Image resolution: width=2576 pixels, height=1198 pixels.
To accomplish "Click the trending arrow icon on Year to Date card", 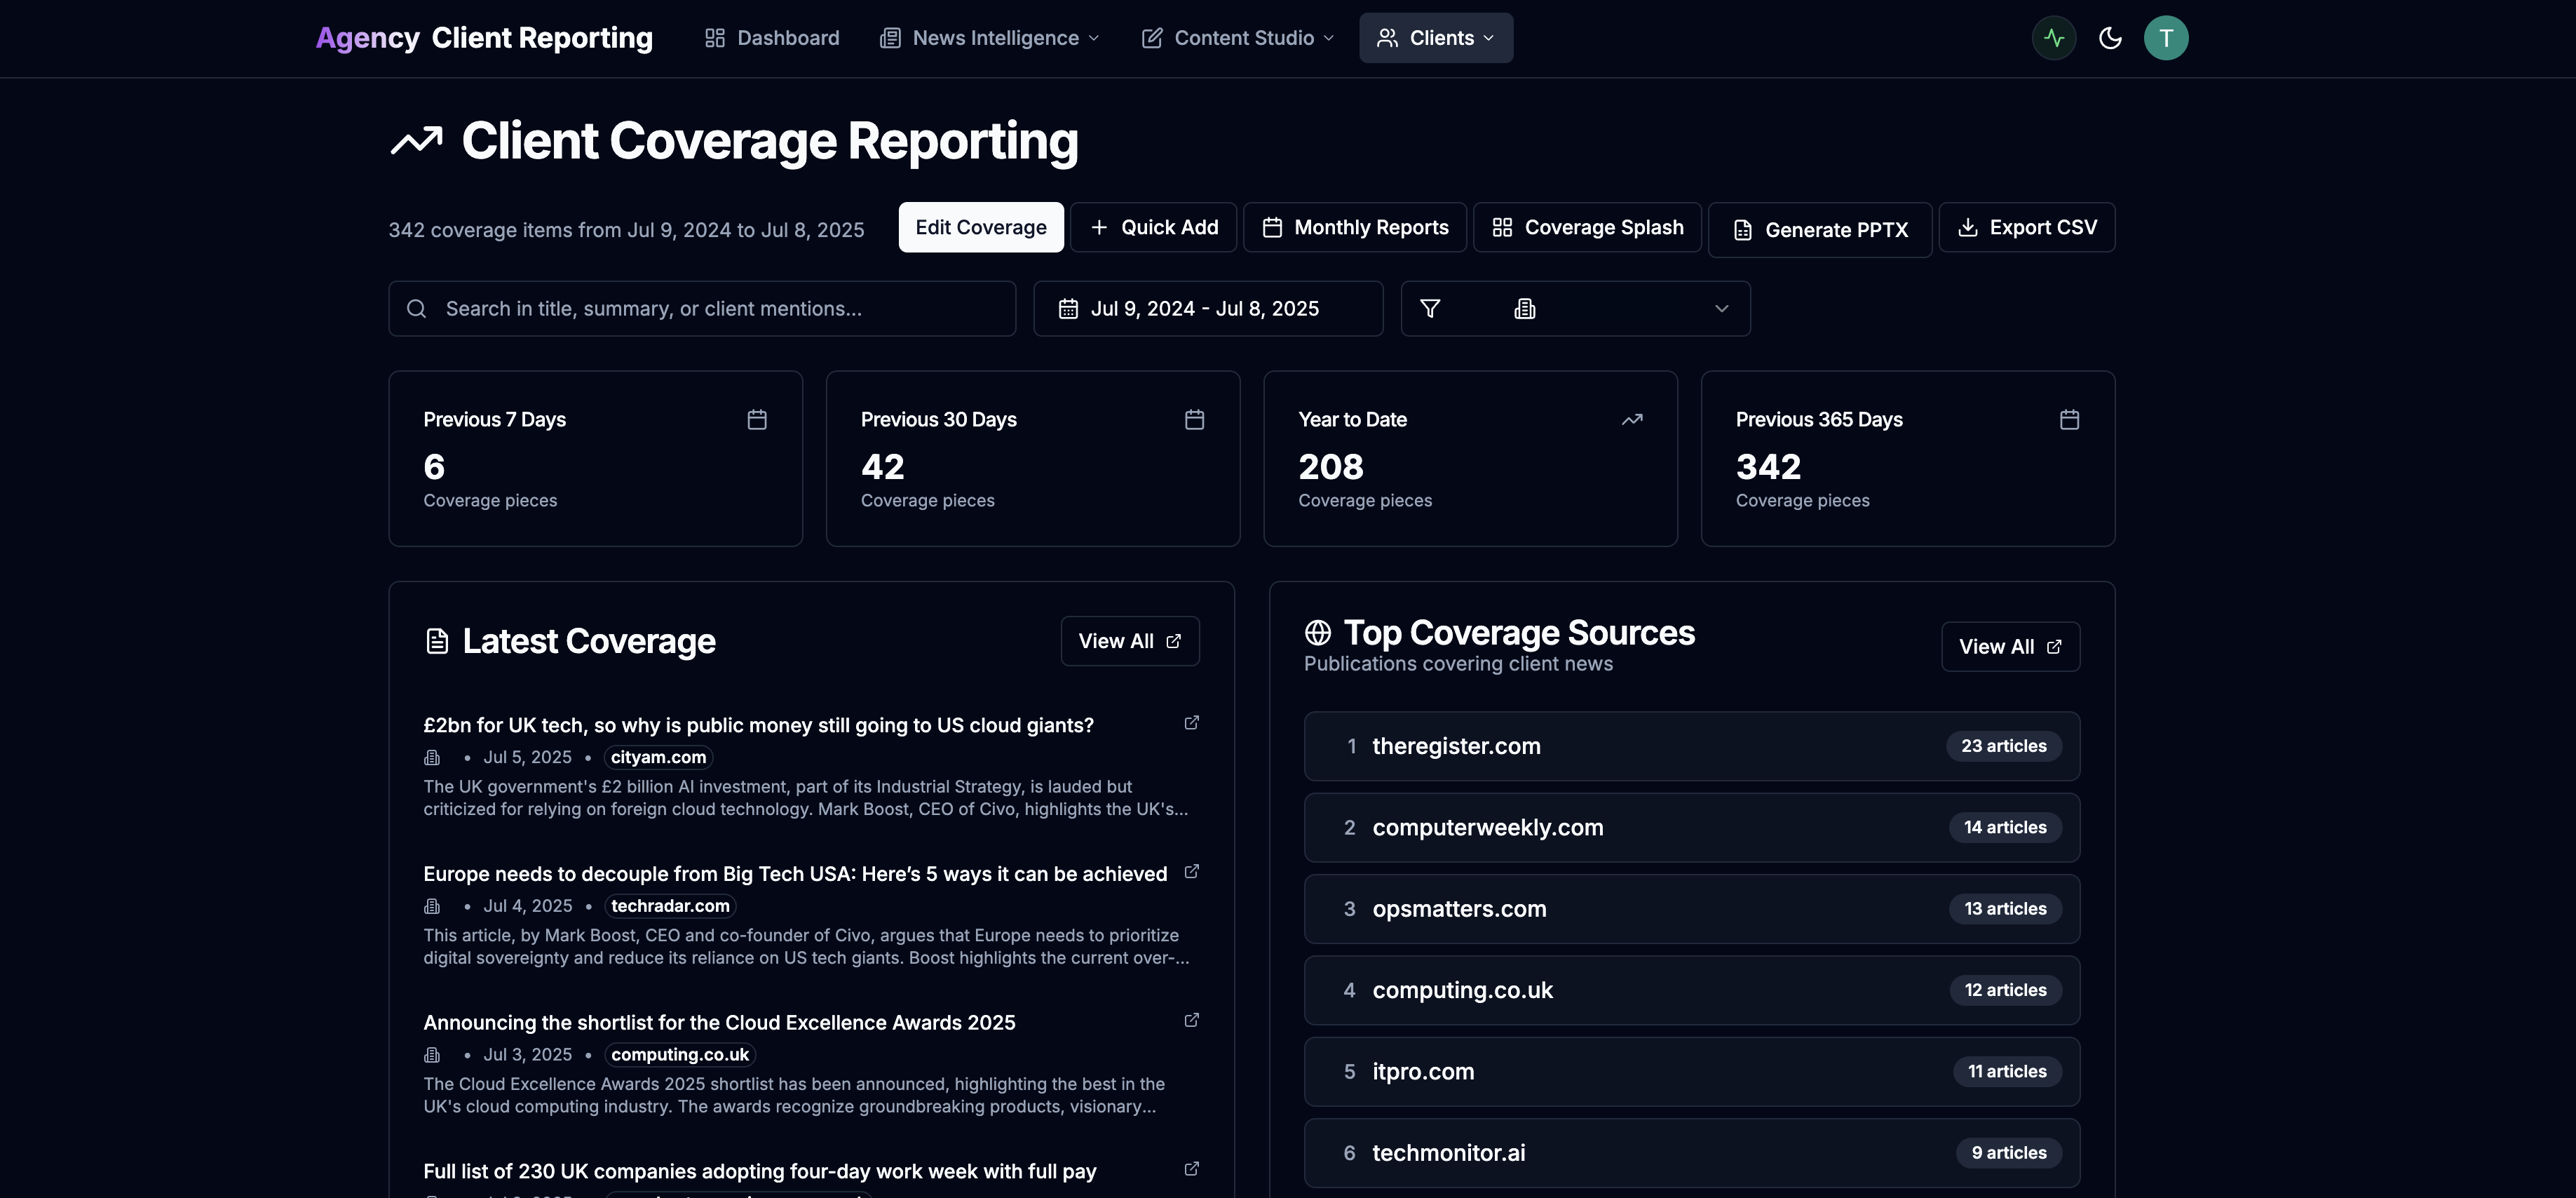I will (1632, 420).
